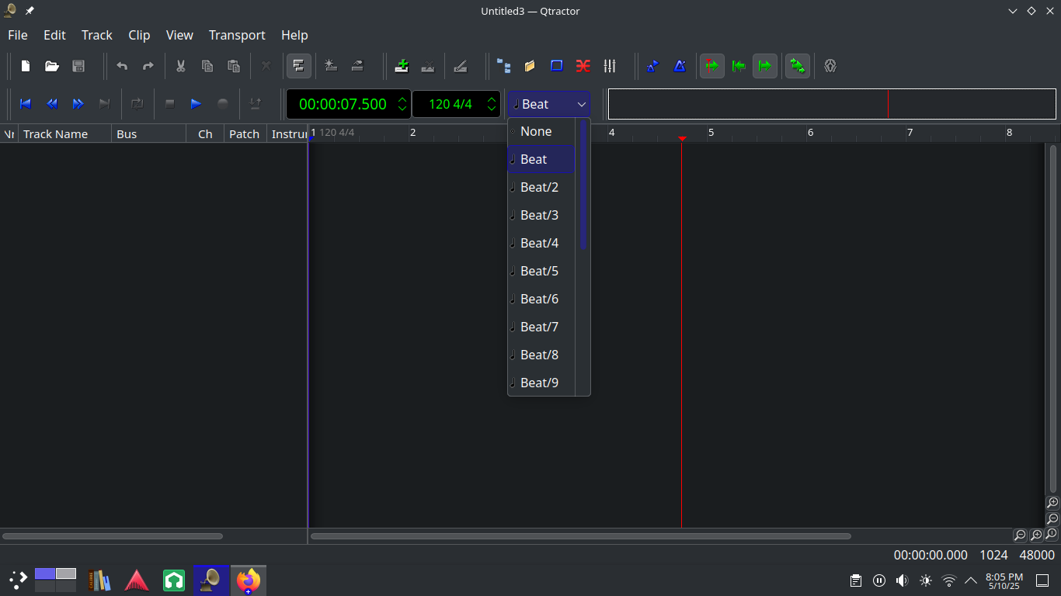The image size is (1061, 596).
Task: Click the Patch column header
Action: point(245,133)
